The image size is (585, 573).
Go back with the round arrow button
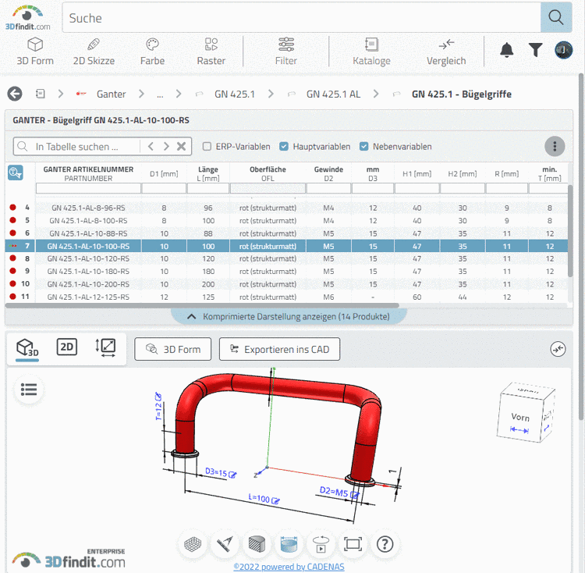click(15, 94)
